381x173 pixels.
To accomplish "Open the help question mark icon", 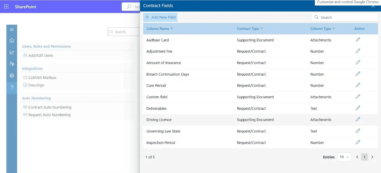I will click(12, 88).
